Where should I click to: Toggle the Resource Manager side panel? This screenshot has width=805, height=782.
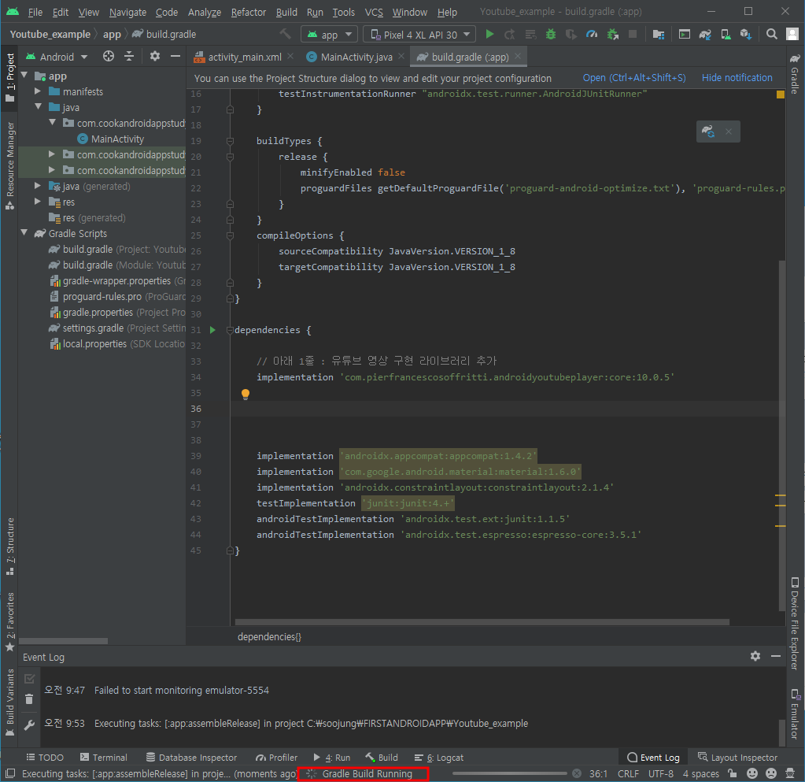(x=9, y=165)
